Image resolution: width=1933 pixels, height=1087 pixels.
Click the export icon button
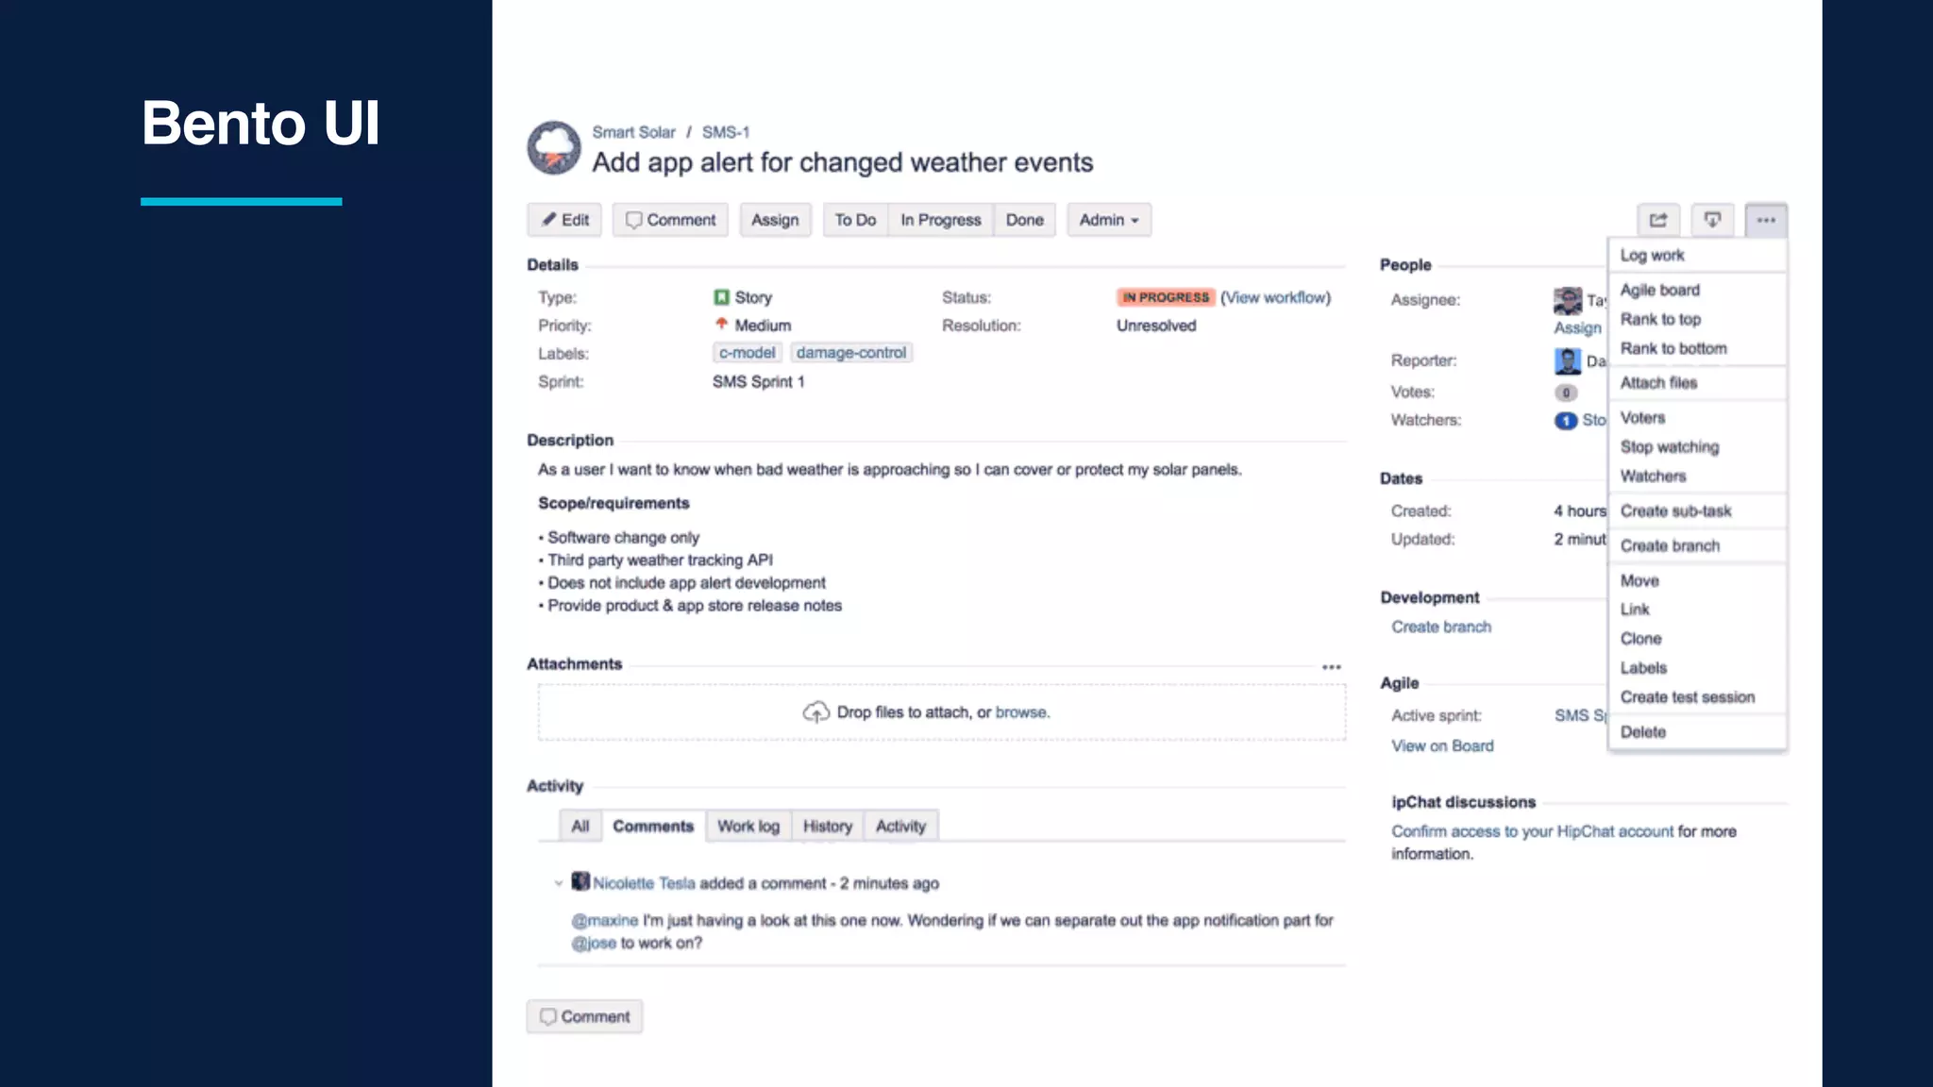1712,220
